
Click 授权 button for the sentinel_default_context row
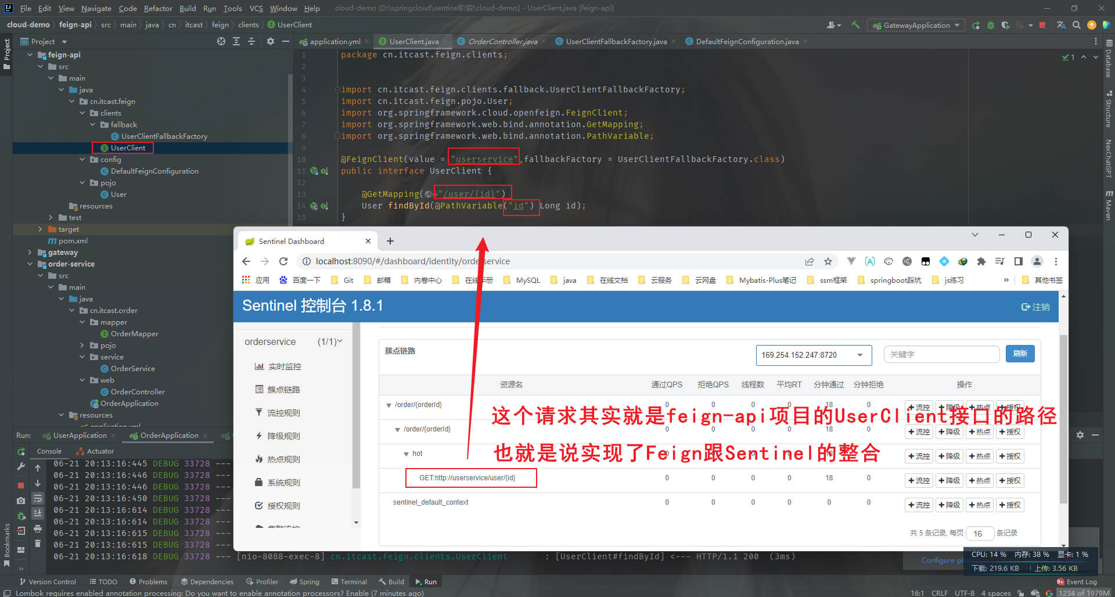pos(1009,505)
